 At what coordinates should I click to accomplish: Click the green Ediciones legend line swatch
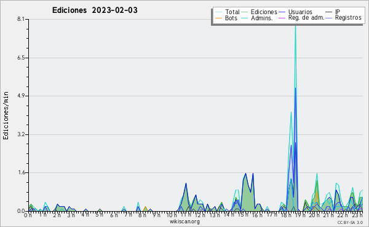coord(245,12)
